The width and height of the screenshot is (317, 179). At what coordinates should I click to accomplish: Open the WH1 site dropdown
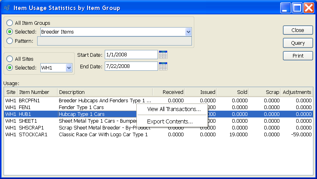point(69,68)
